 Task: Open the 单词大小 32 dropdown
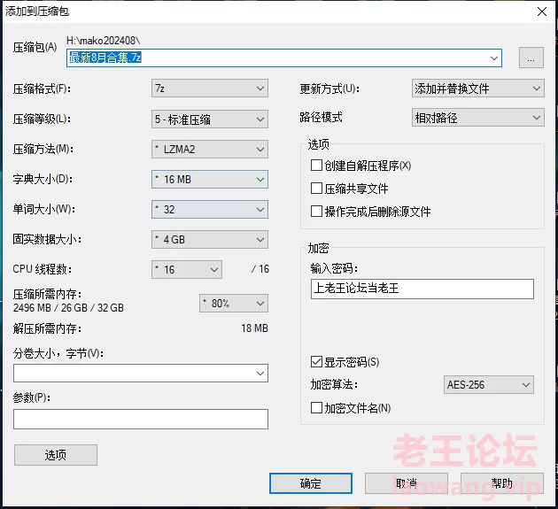point(210,210)
